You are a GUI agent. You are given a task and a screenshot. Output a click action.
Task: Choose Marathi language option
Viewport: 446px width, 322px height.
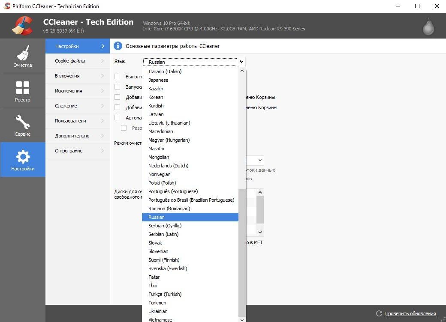point(190,149)
